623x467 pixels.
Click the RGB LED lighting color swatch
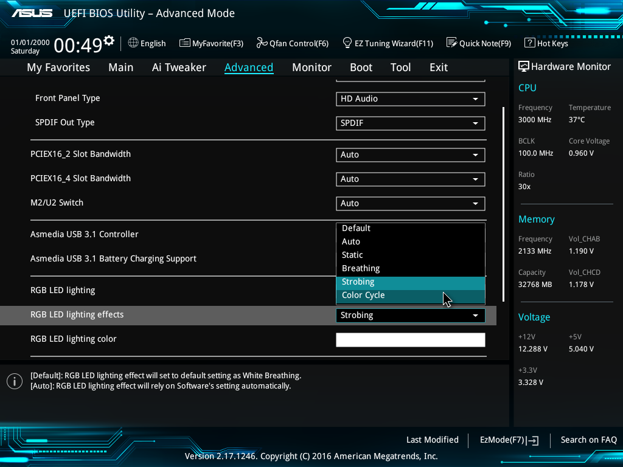[x=410, y=340]
